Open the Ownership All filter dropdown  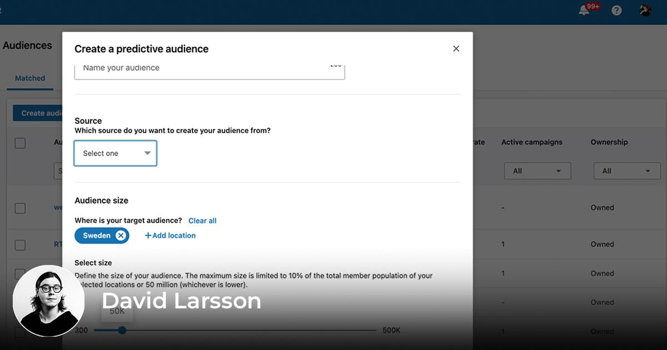point(627,171)
